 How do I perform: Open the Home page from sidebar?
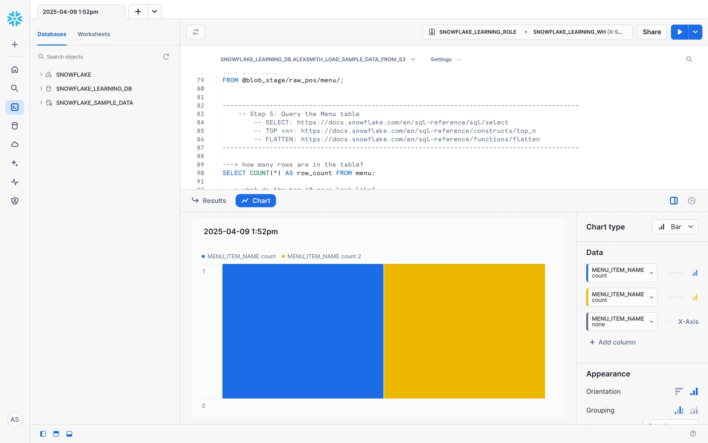pyautogui.click(x=15, y=69)
